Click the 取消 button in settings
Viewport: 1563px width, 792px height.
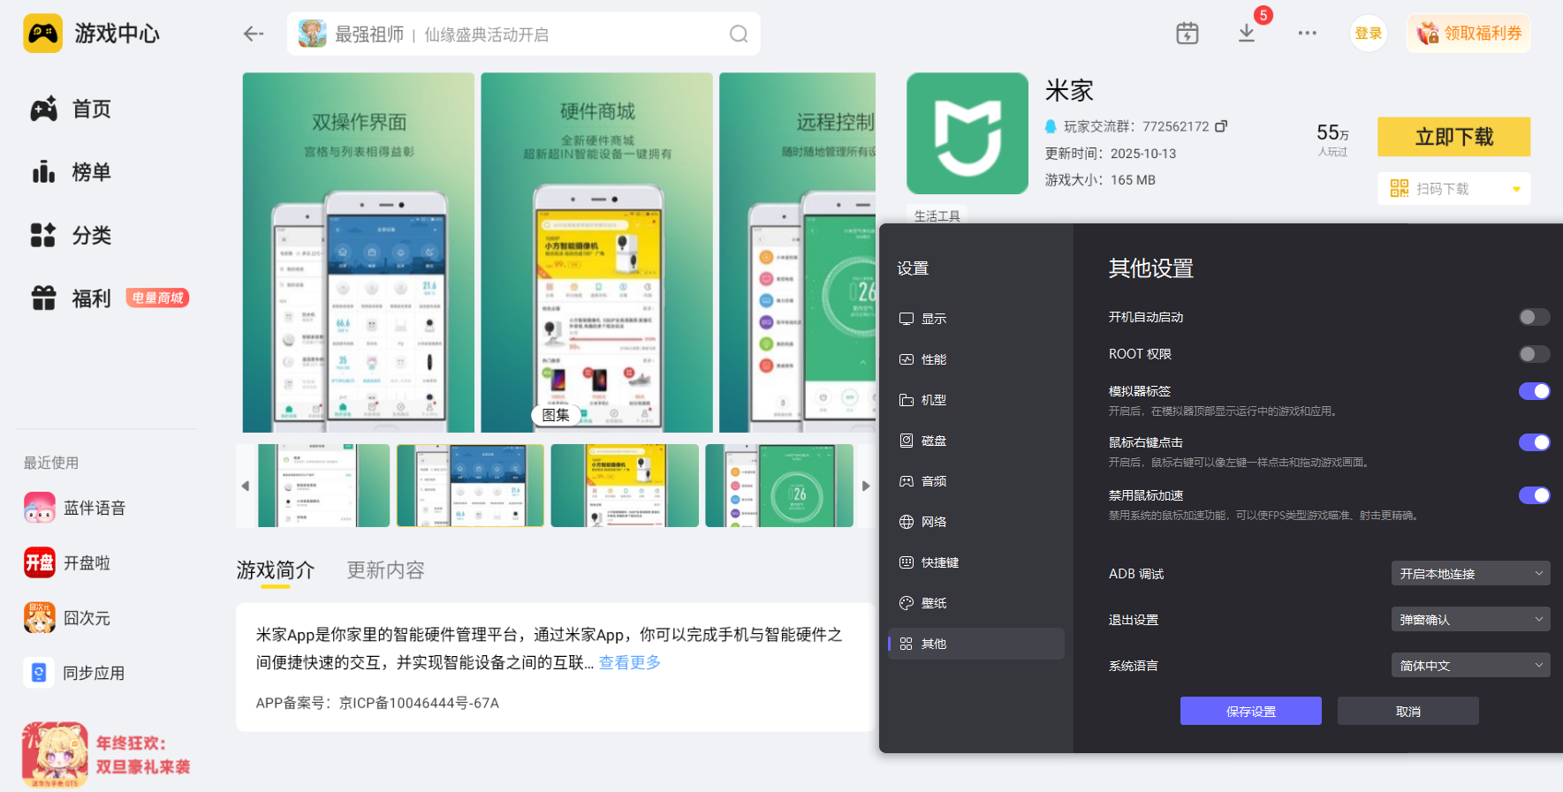1407,711
